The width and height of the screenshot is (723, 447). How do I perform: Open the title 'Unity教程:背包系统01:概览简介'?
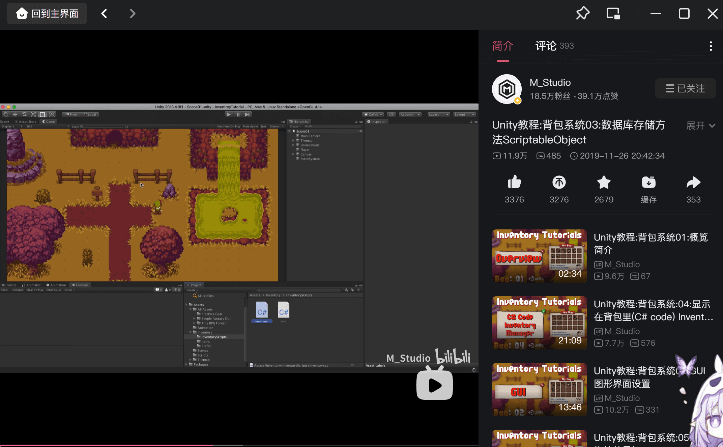pyautogui.click(x=651, y=244)
